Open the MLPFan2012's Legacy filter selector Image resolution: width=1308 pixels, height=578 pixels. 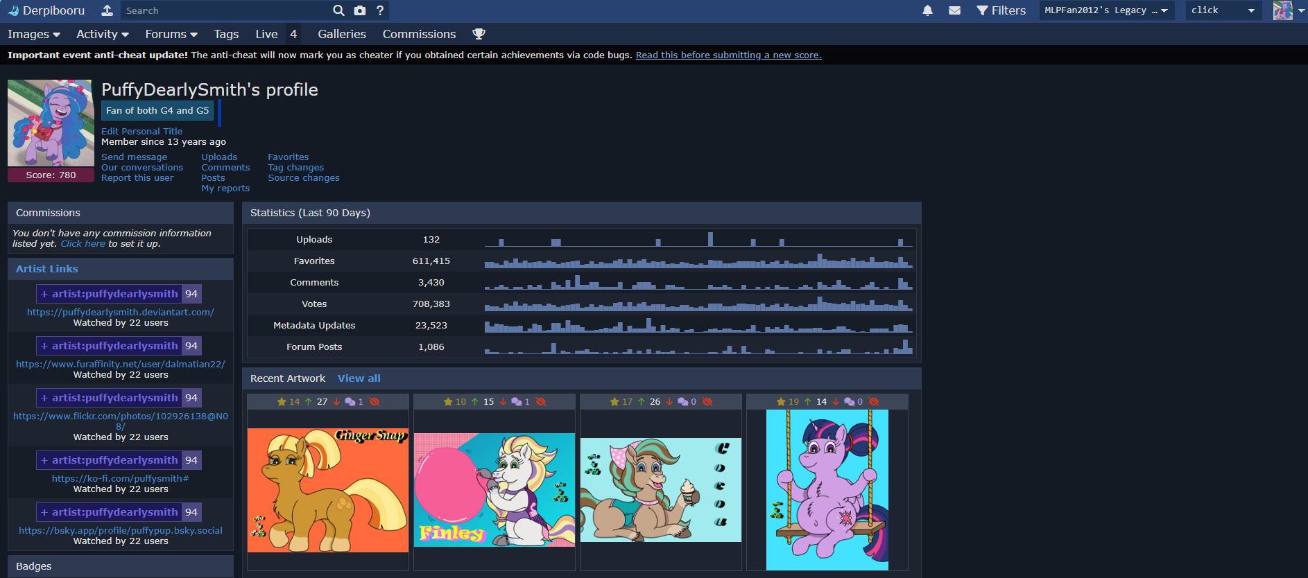1106,10
